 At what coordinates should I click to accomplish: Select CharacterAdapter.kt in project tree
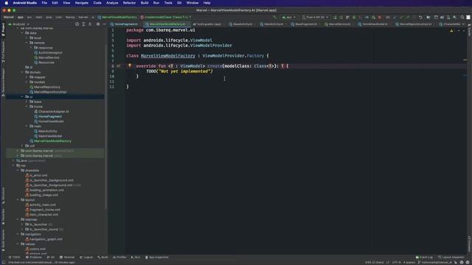pos(52,111)
